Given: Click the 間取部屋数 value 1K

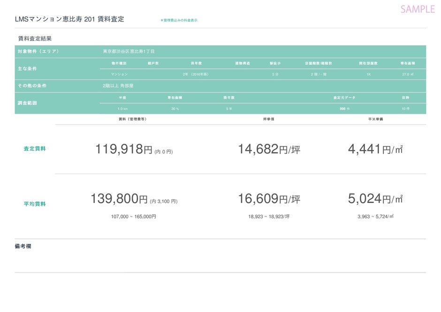Looking at the screenshot, I should click(368, 74).
